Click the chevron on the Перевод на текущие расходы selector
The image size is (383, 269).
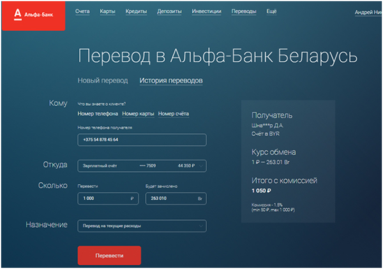pos(200,226)
